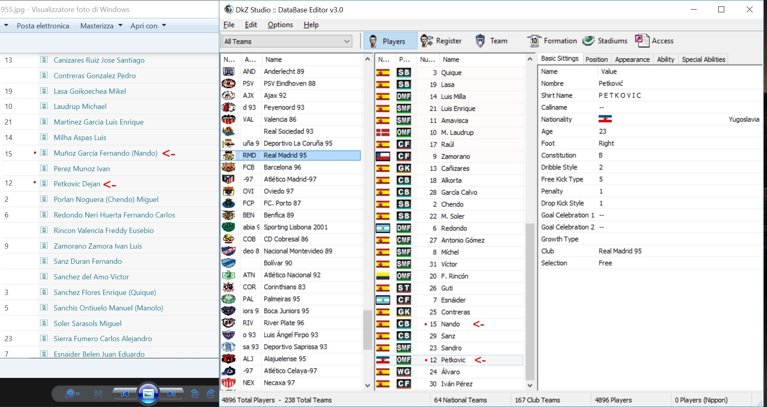The height and width of the screenshot is (407, 767).
Task: Open the File menu
Action: point(229,25)
